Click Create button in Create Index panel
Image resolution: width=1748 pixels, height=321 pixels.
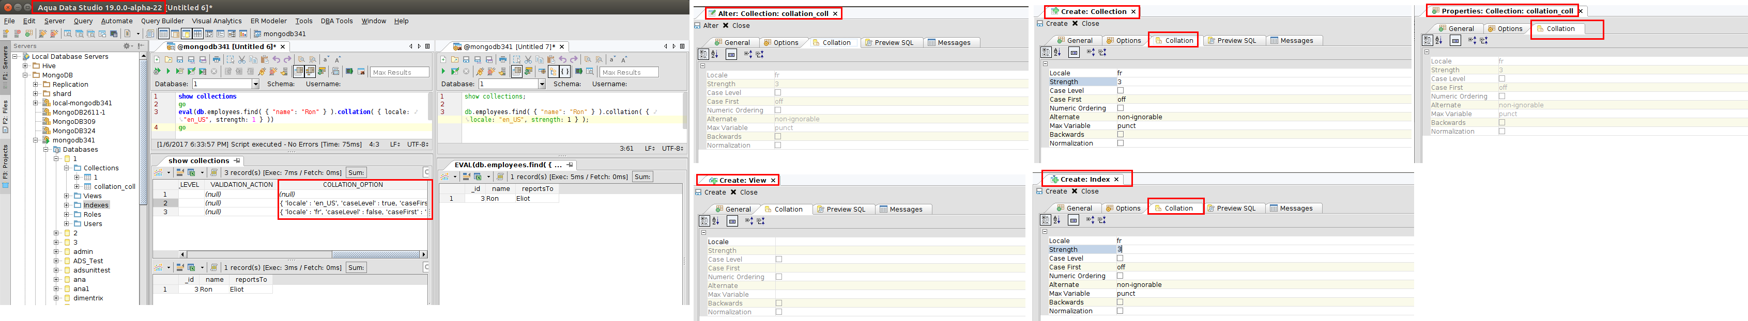point(1052,191)
